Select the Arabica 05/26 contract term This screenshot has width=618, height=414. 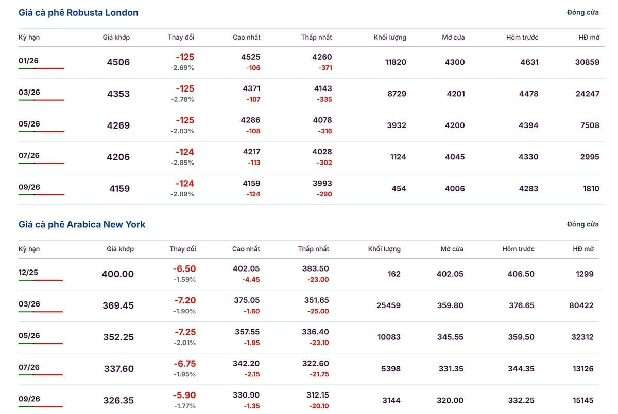pos(29,336)
